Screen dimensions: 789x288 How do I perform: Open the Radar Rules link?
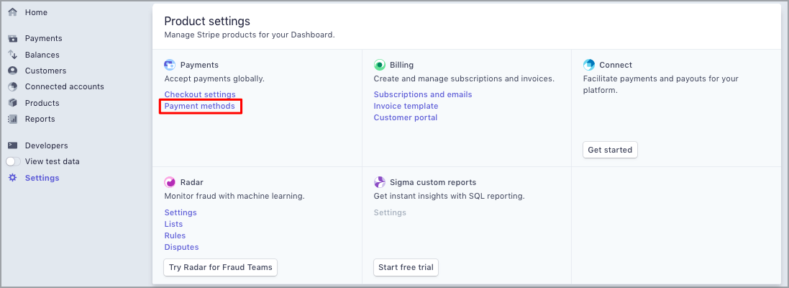tap(175, 235)
